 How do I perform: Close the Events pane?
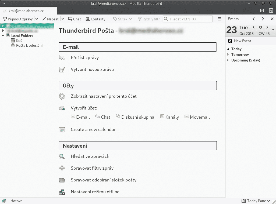point(272,19)
